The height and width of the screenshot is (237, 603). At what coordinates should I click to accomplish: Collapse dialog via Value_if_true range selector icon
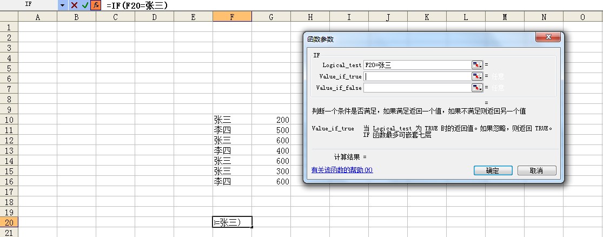pos(477,76)
